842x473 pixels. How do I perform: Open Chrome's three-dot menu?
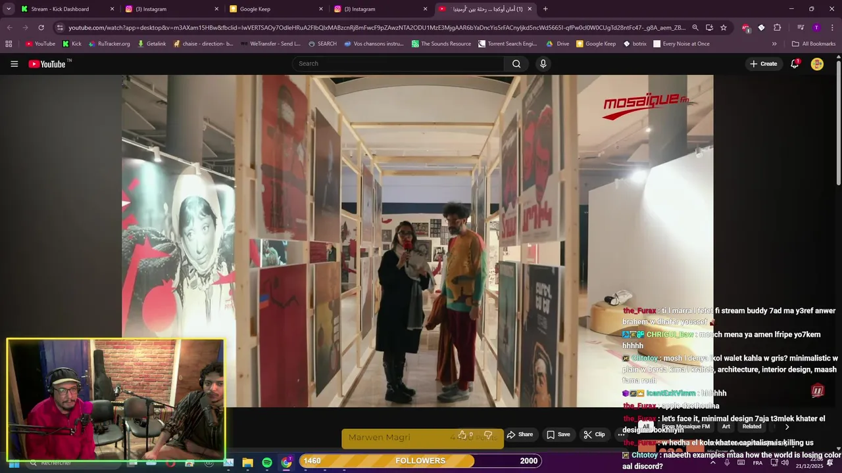pos(832,28)
